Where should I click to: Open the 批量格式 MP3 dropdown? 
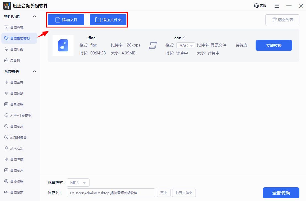pyautogui.click(x=78, y=183)
